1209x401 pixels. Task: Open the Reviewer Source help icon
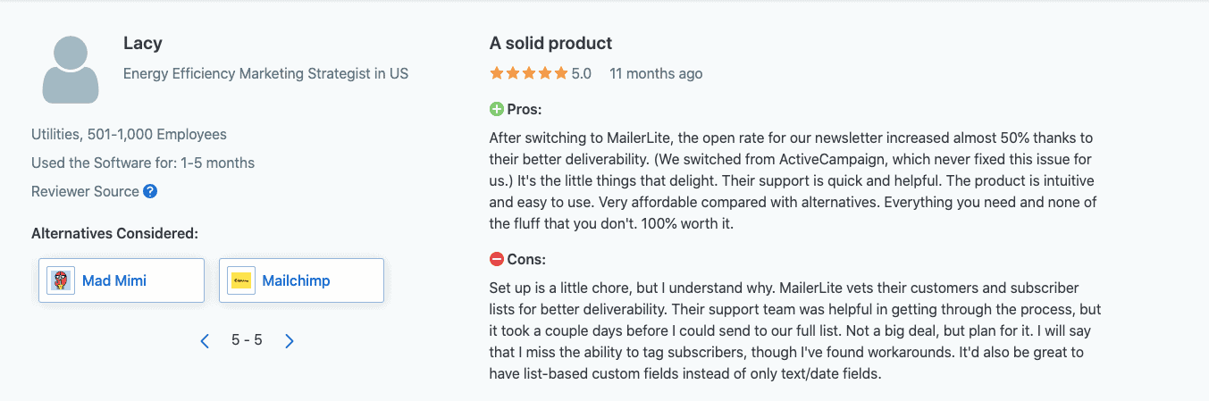point(150,191)
